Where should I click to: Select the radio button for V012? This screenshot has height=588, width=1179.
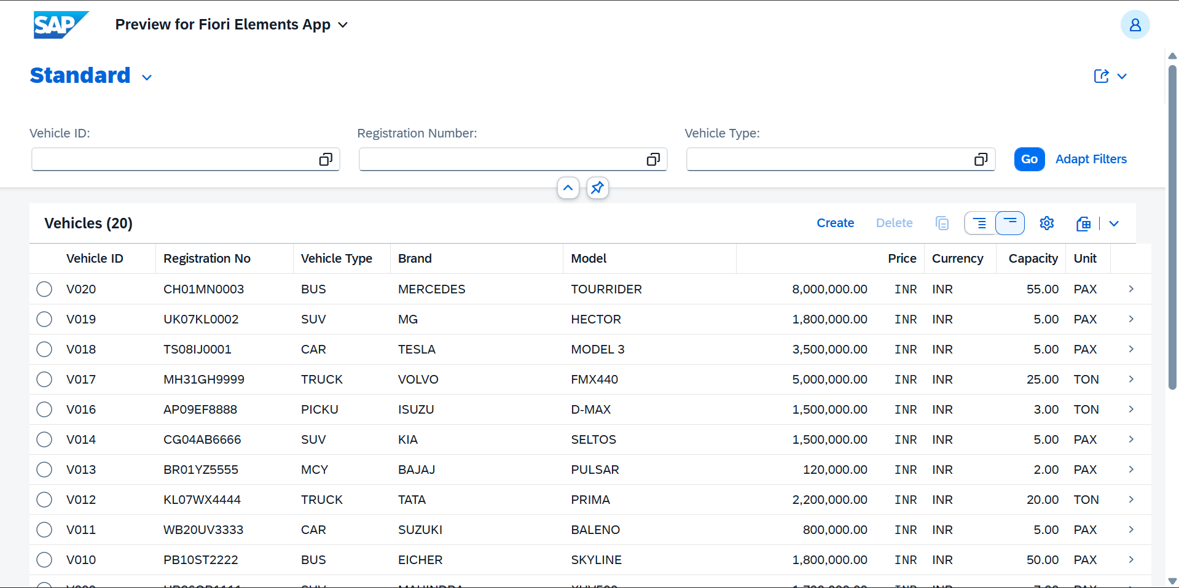pos(44,500)
